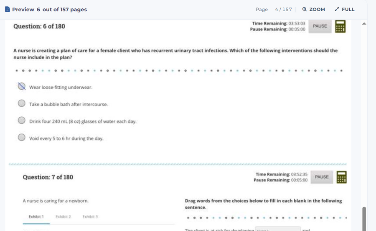Screen dimensions: 376x231
Task: Pause the Question 7 timer
Action: (322, 177)
